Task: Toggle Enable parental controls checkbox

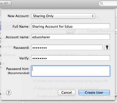Action: [34, 96]
